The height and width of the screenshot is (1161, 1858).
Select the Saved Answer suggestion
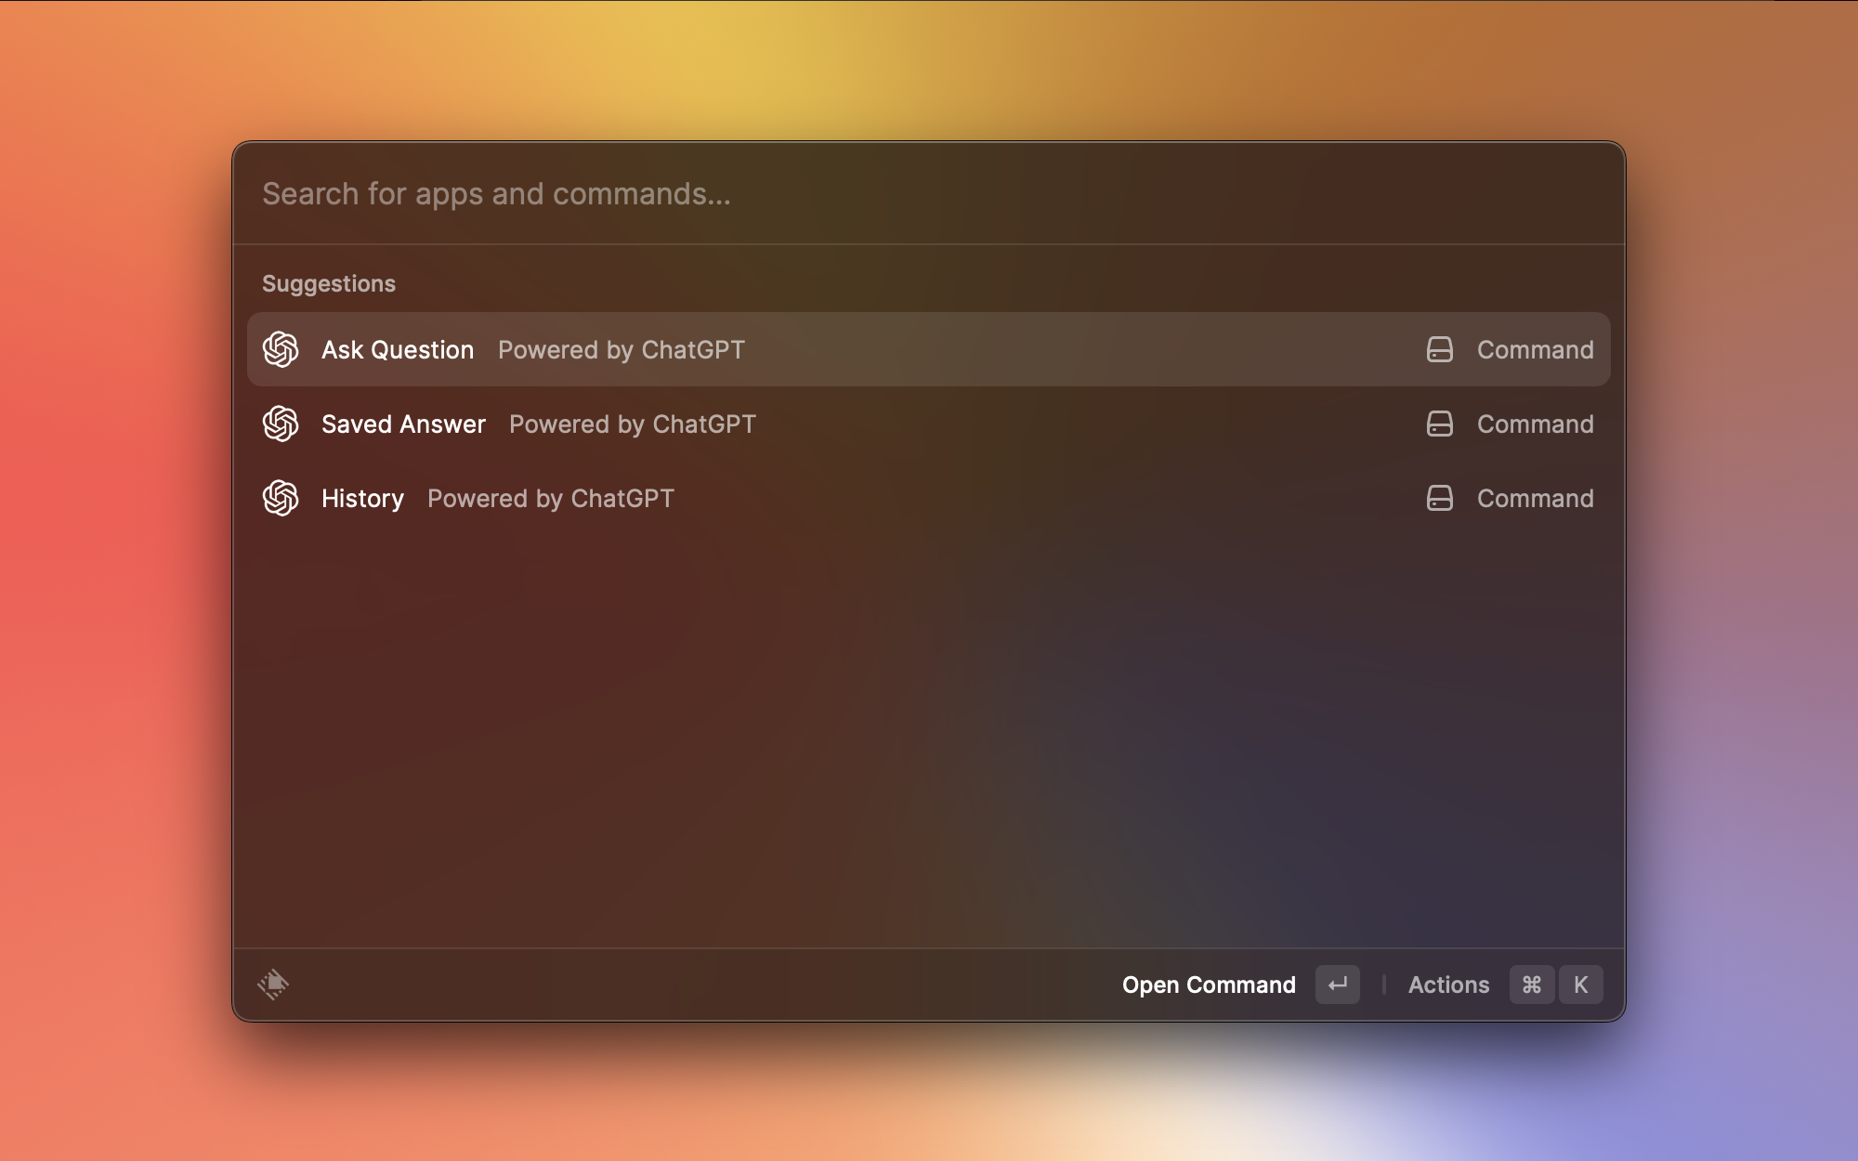[928, 424]
